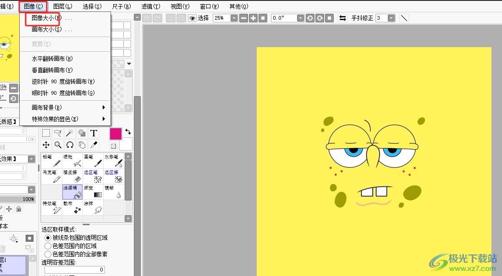Select the rotate view tool
Screen dimensions: 502x276
[x=70, y=145]
